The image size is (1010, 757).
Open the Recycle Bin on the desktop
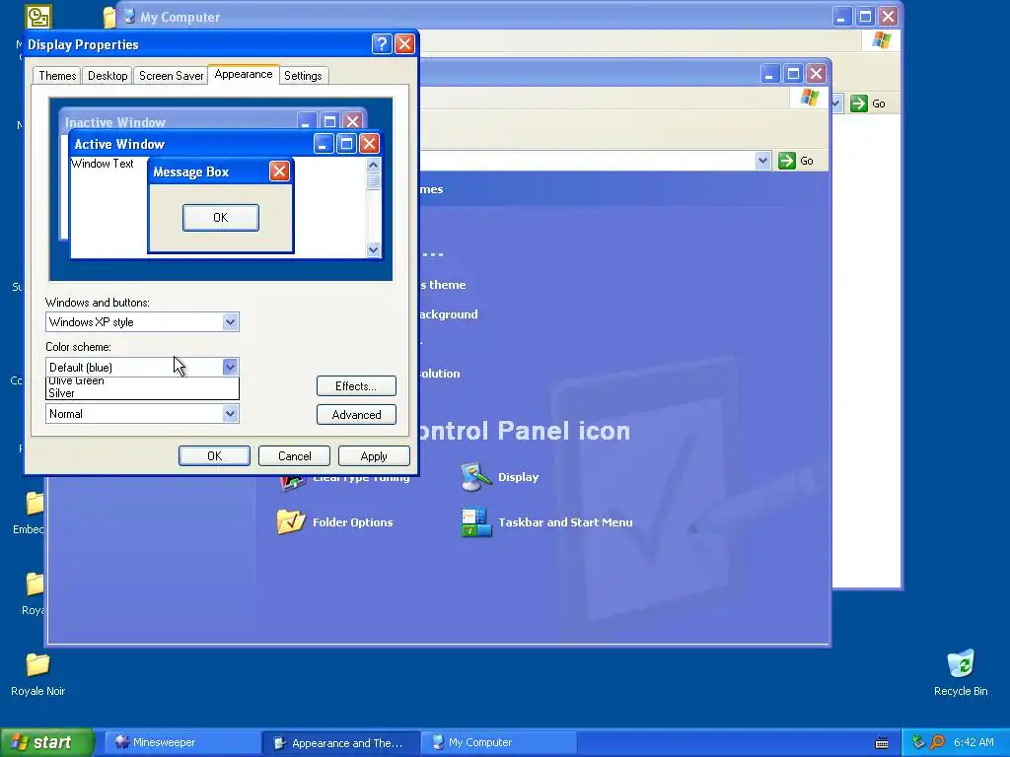(x=961, y=664)
